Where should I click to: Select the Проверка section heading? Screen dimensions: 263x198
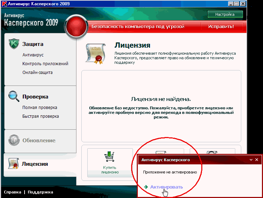click(35, 97)
